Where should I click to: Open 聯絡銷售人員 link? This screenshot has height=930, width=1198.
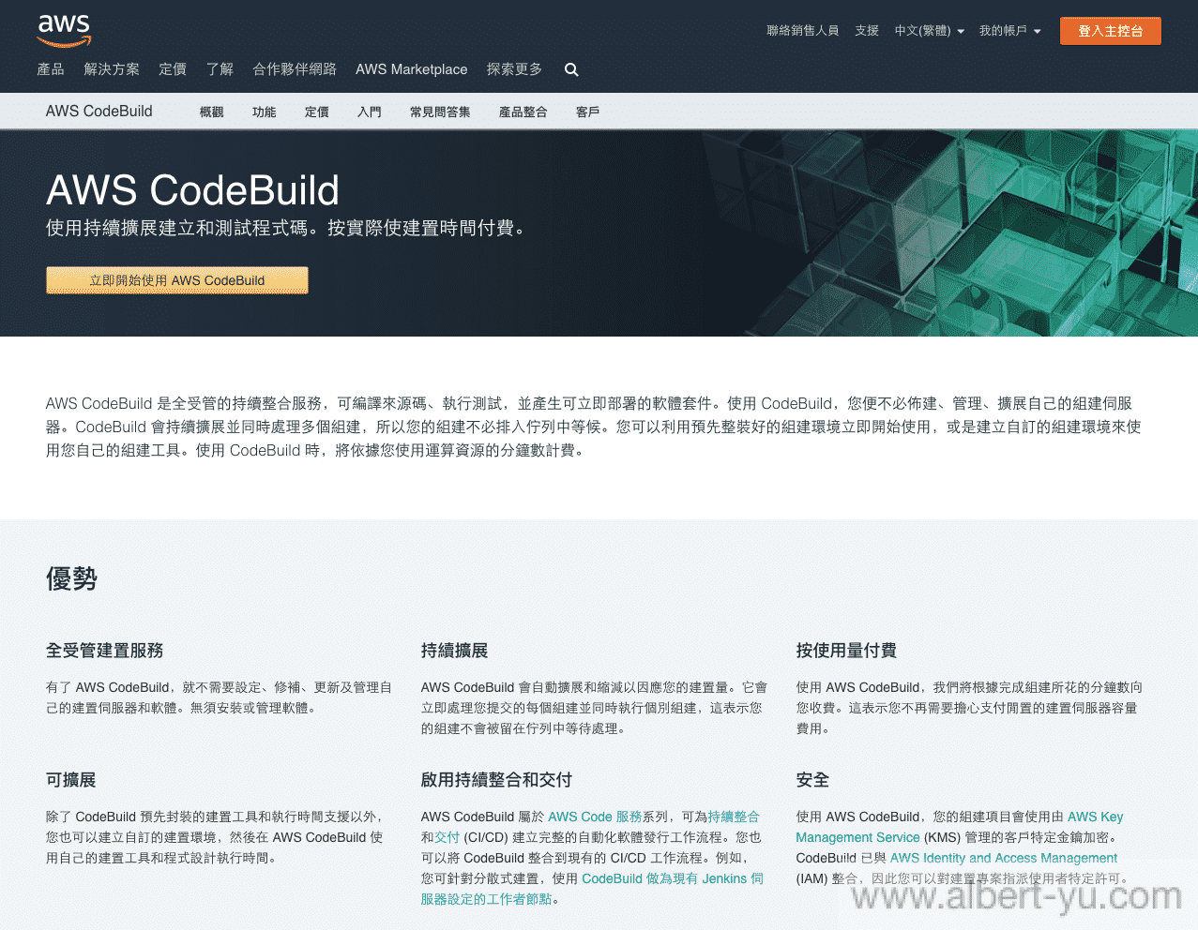[802, 31]
